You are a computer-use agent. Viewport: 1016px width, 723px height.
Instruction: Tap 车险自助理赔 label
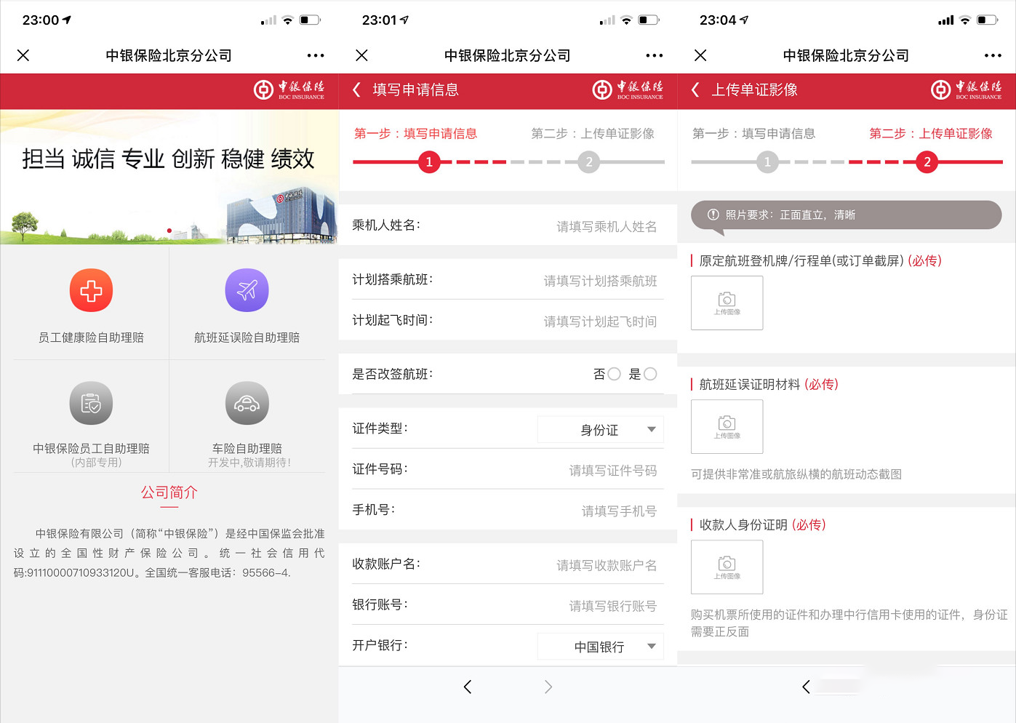247,449
